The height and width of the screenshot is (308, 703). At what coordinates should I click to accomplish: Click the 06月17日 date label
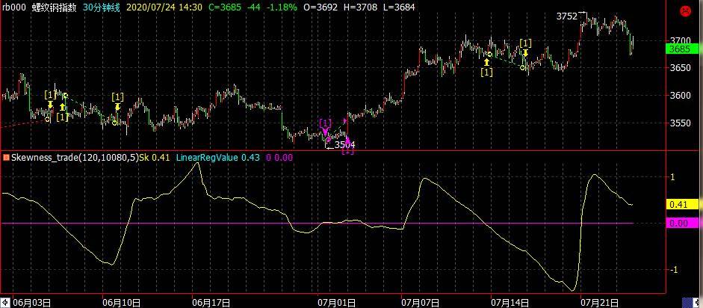coord(211,303)
